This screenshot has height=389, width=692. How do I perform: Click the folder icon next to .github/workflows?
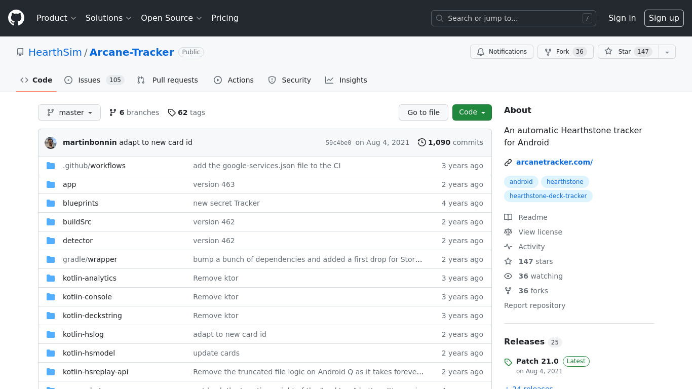pyautogui.click(x=51, y=166)
